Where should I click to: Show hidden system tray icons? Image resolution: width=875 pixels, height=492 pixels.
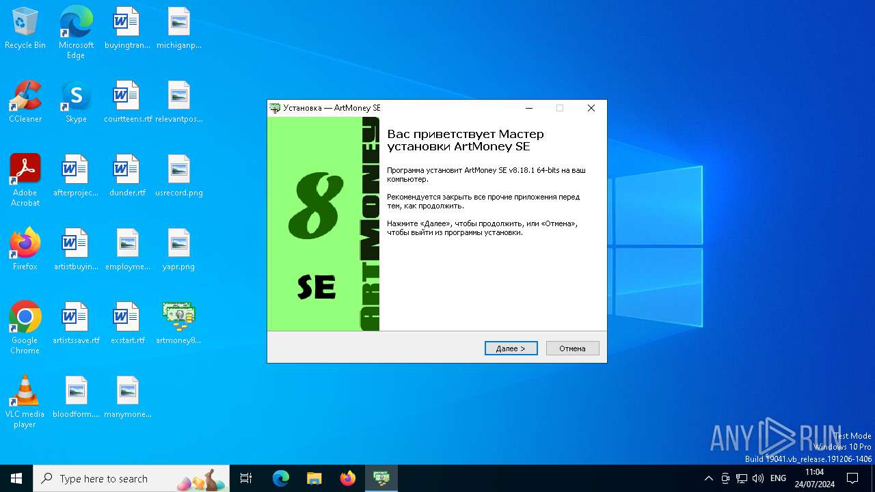pos(709,478)
